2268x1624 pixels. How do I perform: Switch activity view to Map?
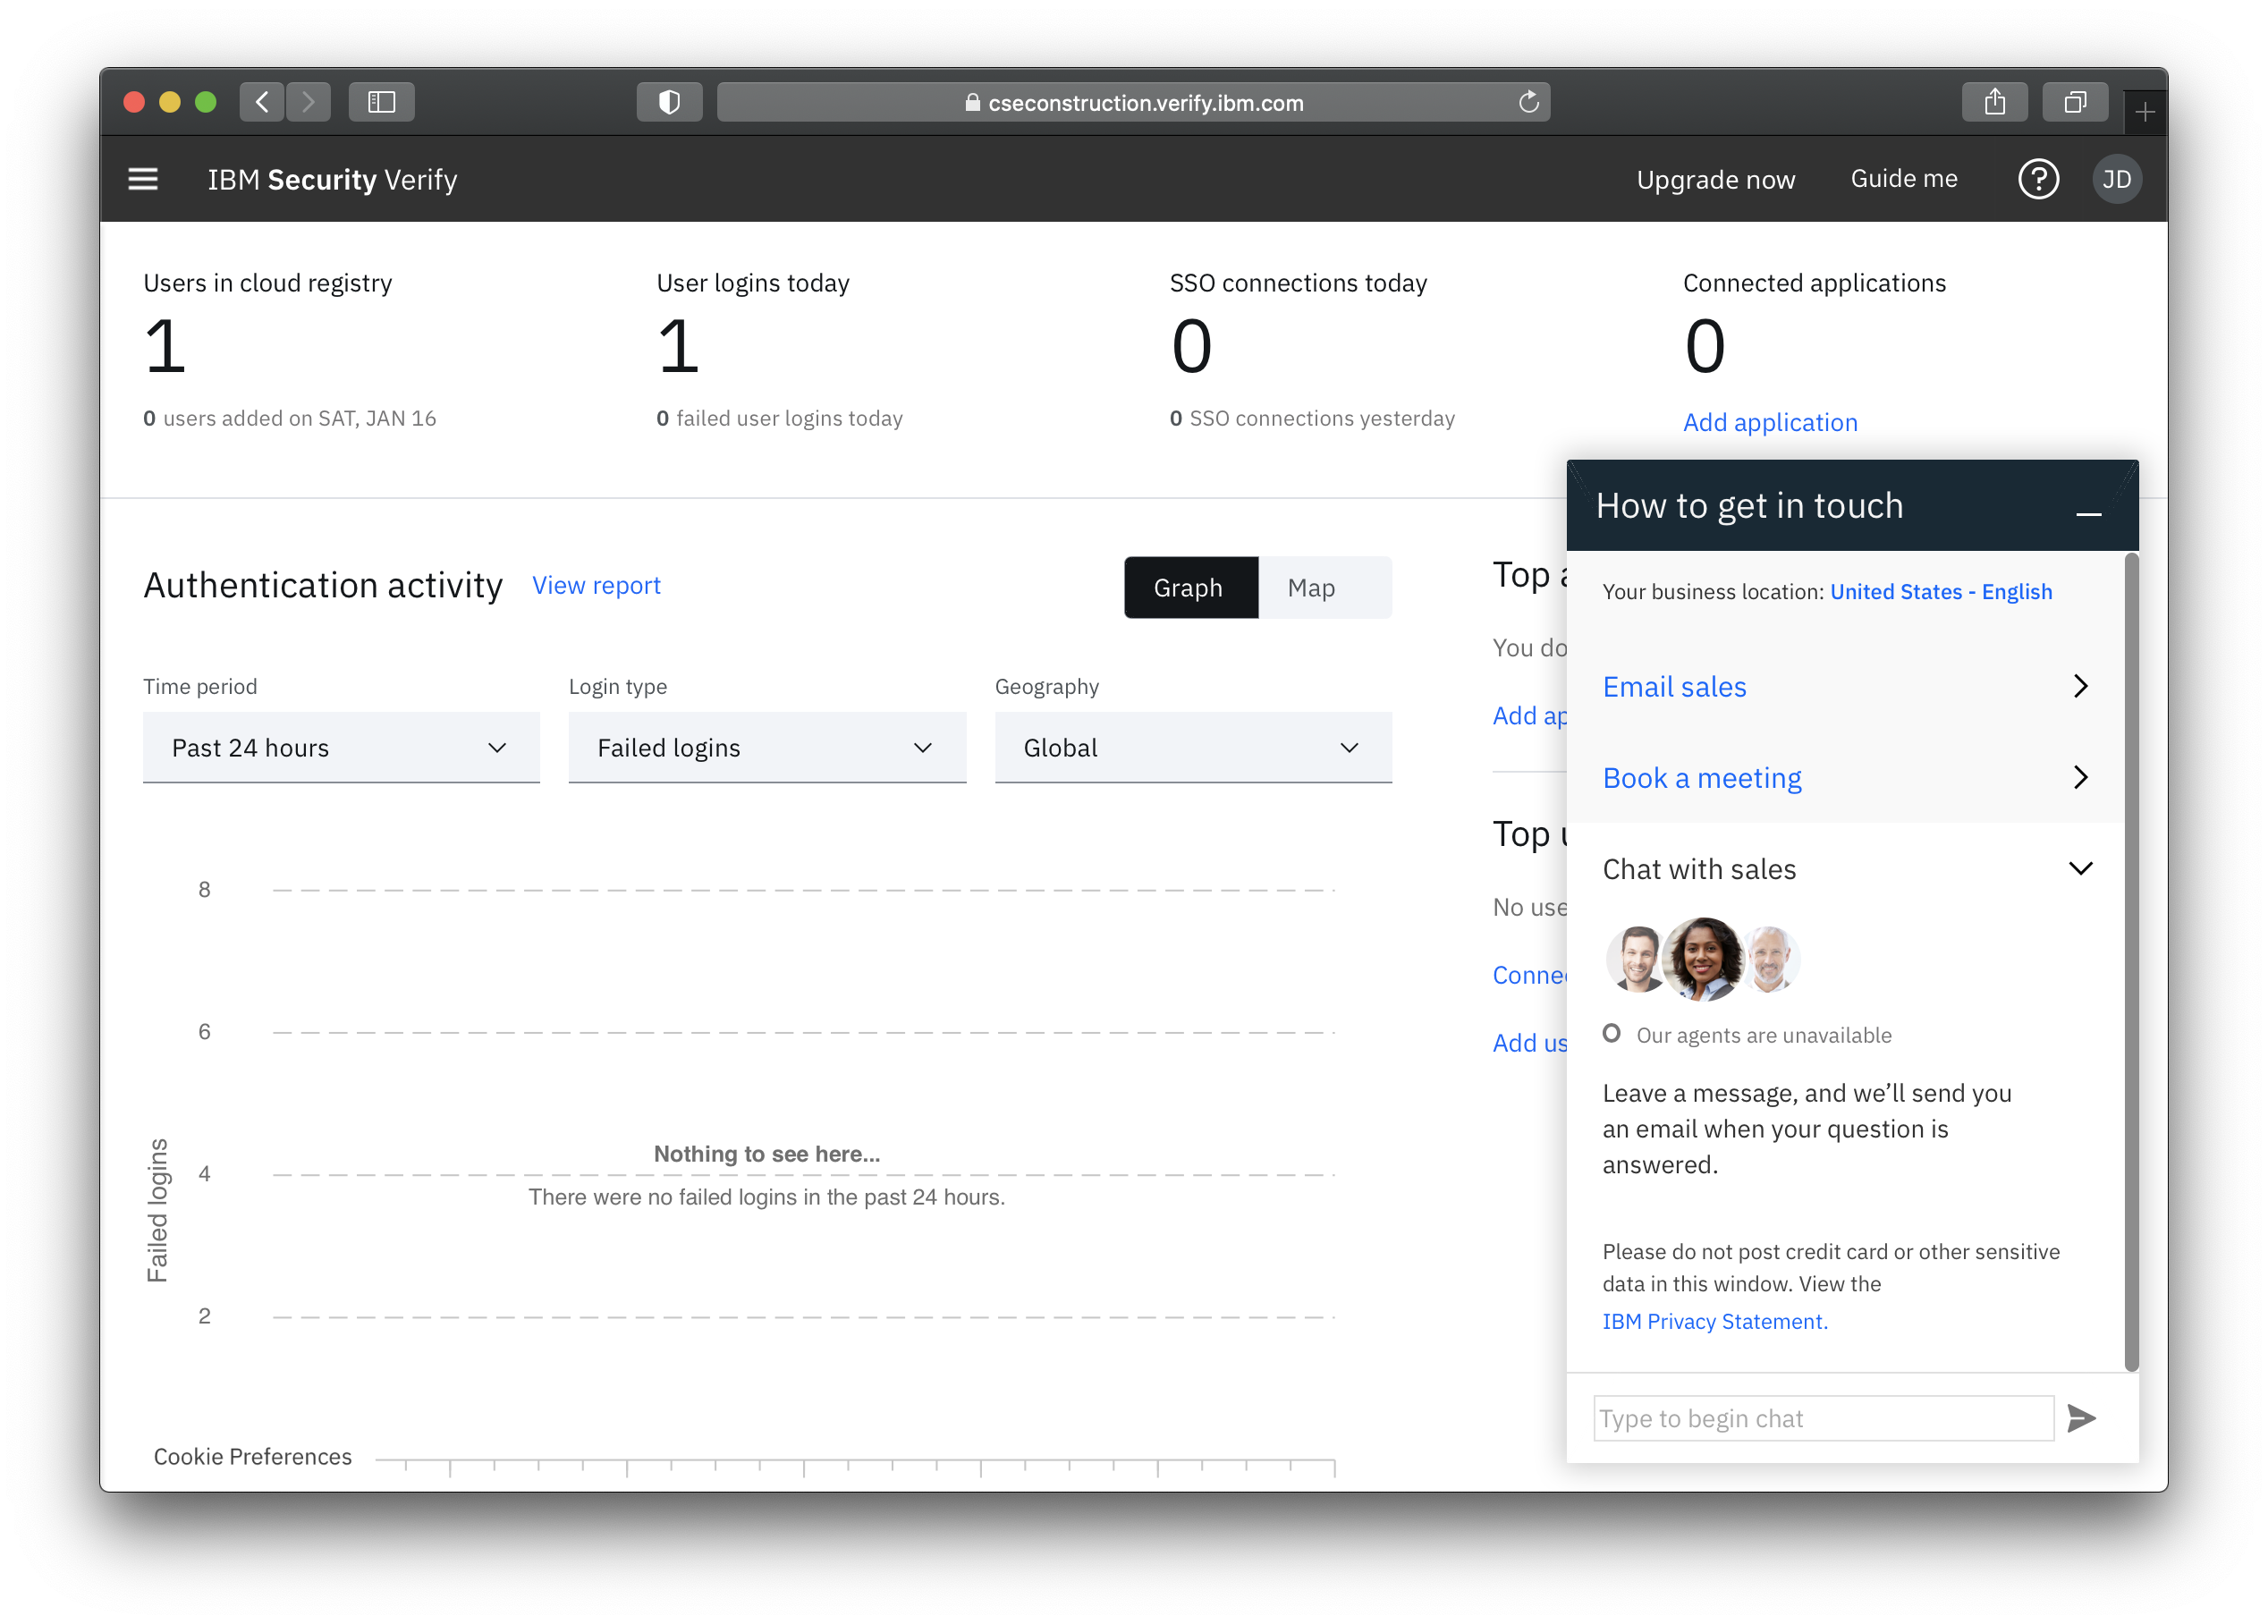pyautogui.click(x=1310, y=588)
